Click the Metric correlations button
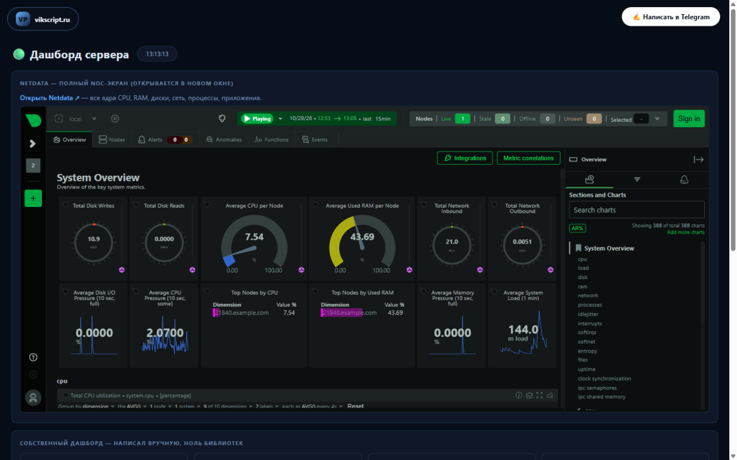Image resolution: width=737 pixels, height=460 pixels. (x=529, y=158)
